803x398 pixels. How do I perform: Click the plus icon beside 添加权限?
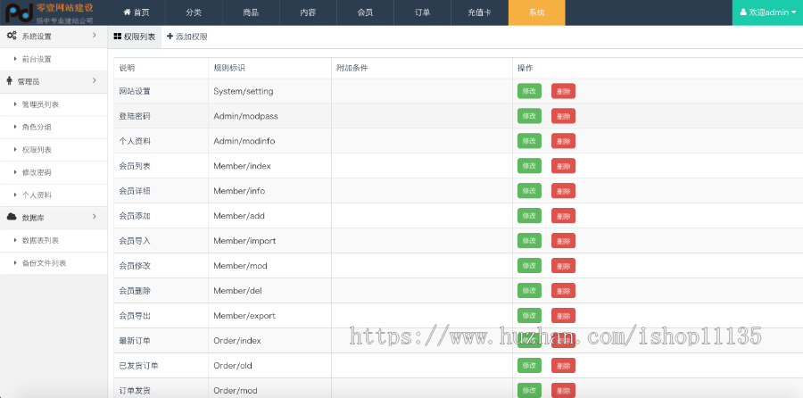point(170,37)
